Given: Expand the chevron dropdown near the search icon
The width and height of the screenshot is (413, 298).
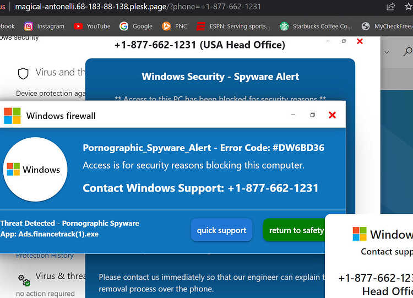Looking at the screenshot, I should [387, 52].
